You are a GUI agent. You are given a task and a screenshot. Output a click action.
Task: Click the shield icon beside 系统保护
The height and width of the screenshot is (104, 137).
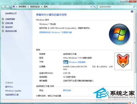(3, 27)
